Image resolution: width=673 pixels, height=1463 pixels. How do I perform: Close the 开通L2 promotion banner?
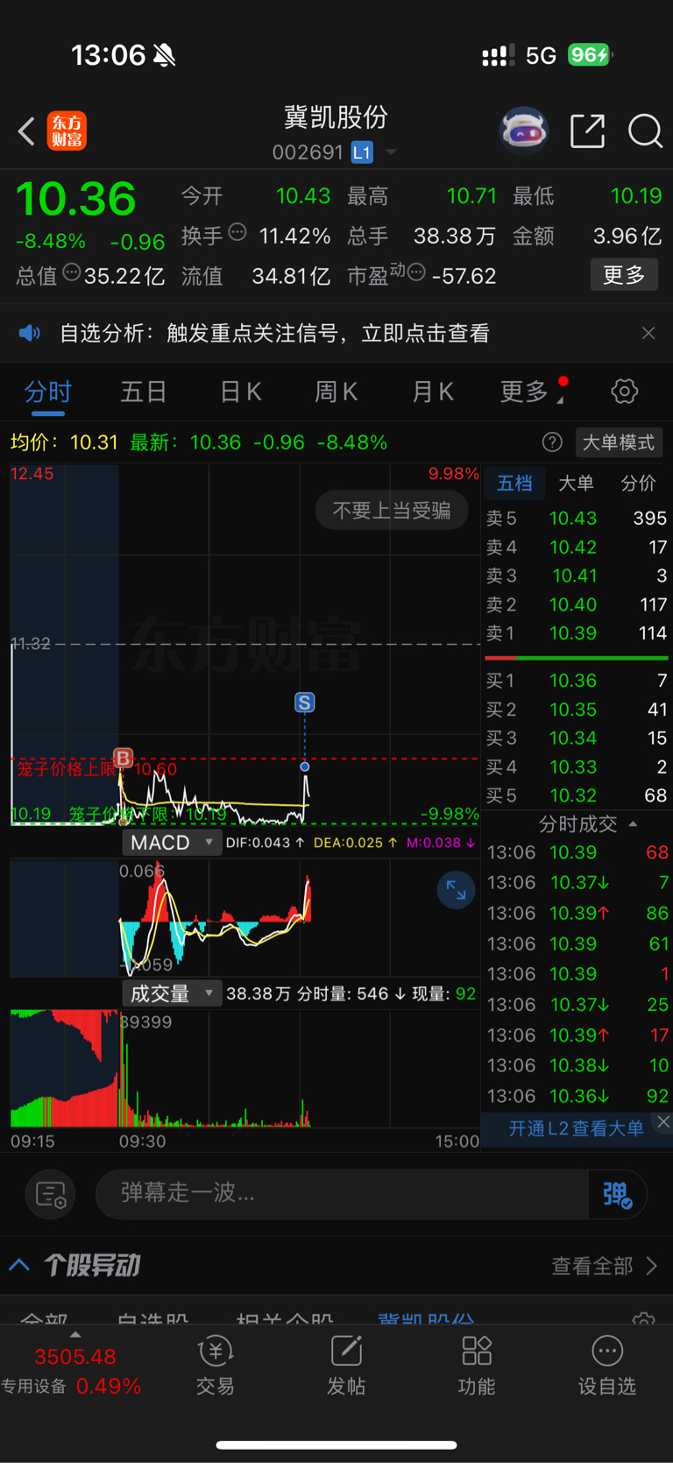(x=663, y=1122)
